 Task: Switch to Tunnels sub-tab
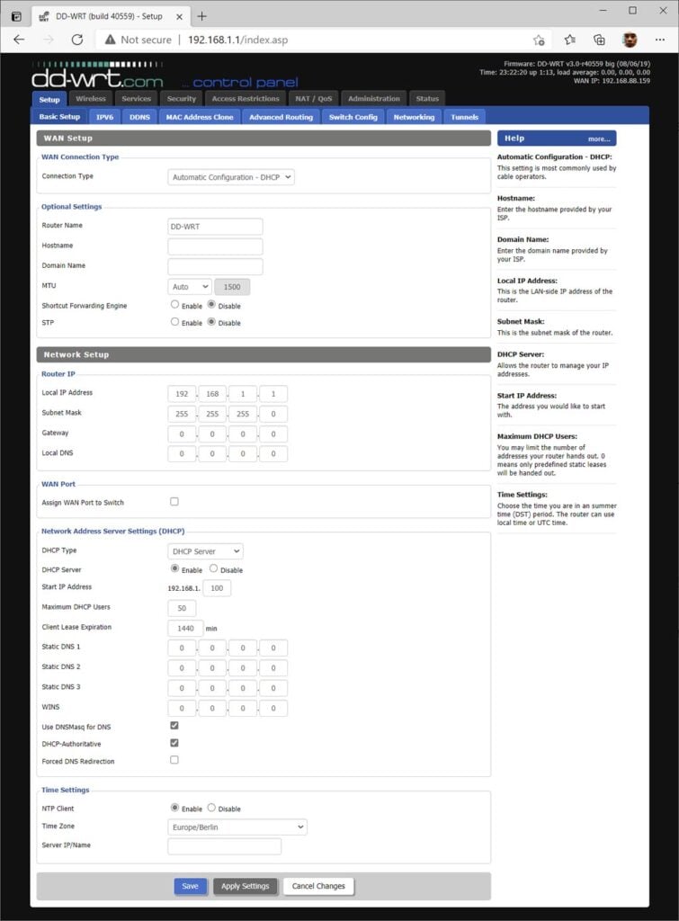click(465, 117)
